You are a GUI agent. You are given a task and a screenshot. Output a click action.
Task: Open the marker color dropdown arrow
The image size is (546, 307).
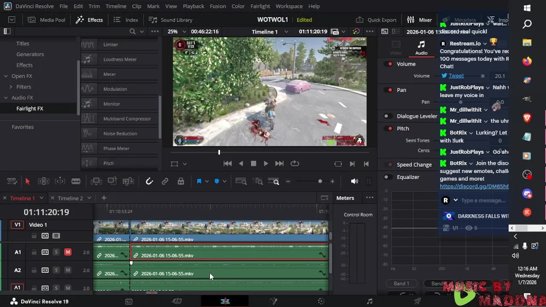(224, 182)
